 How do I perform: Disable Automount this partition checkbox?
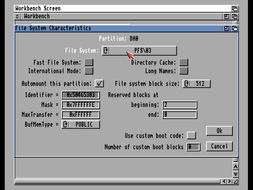[x=99, y=84]
